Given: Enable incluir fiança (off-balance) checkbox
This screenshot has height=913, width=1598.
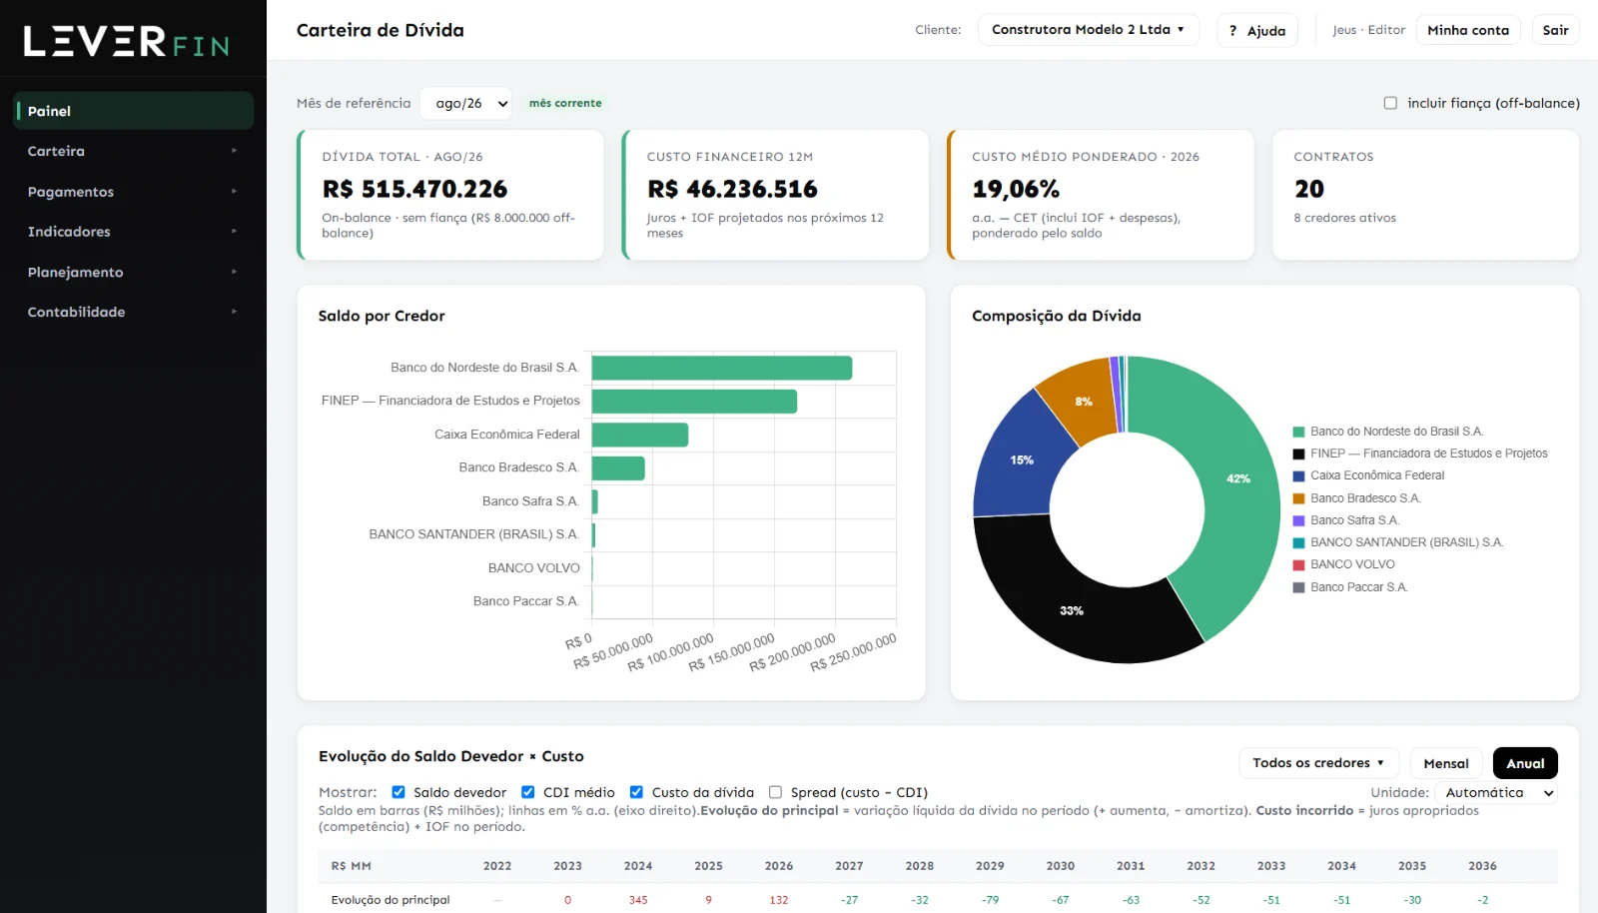Looking at the screenshot, I should (x=1390, y=103).
